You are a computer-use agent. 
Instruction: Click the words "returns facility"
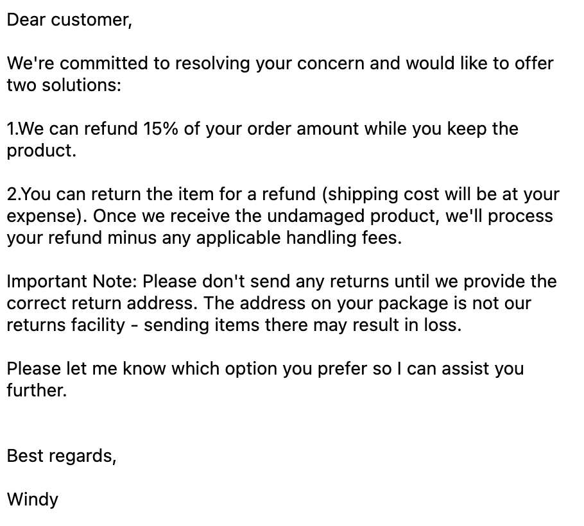(x=65, y=325)
